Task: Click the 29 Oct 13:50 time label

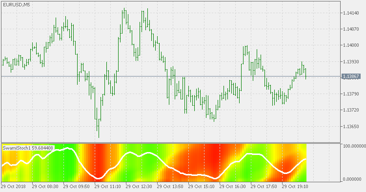Action: click(170, 187)
